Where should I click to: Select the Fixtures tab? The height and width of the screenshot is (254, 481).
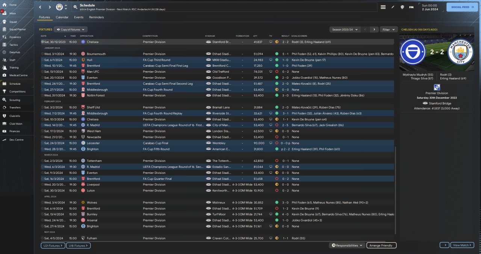coord(44,17)
